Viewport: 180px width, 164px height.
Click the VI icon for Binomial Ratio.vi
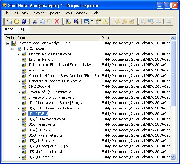pos(24,60)
